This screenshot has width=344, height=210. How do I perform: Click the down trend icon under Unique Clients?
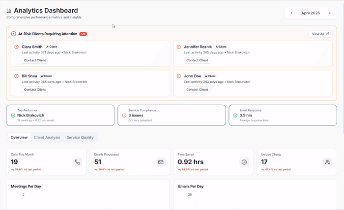click(x=262, y=169)
